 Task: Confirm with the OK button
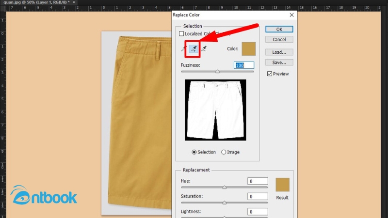279,29
